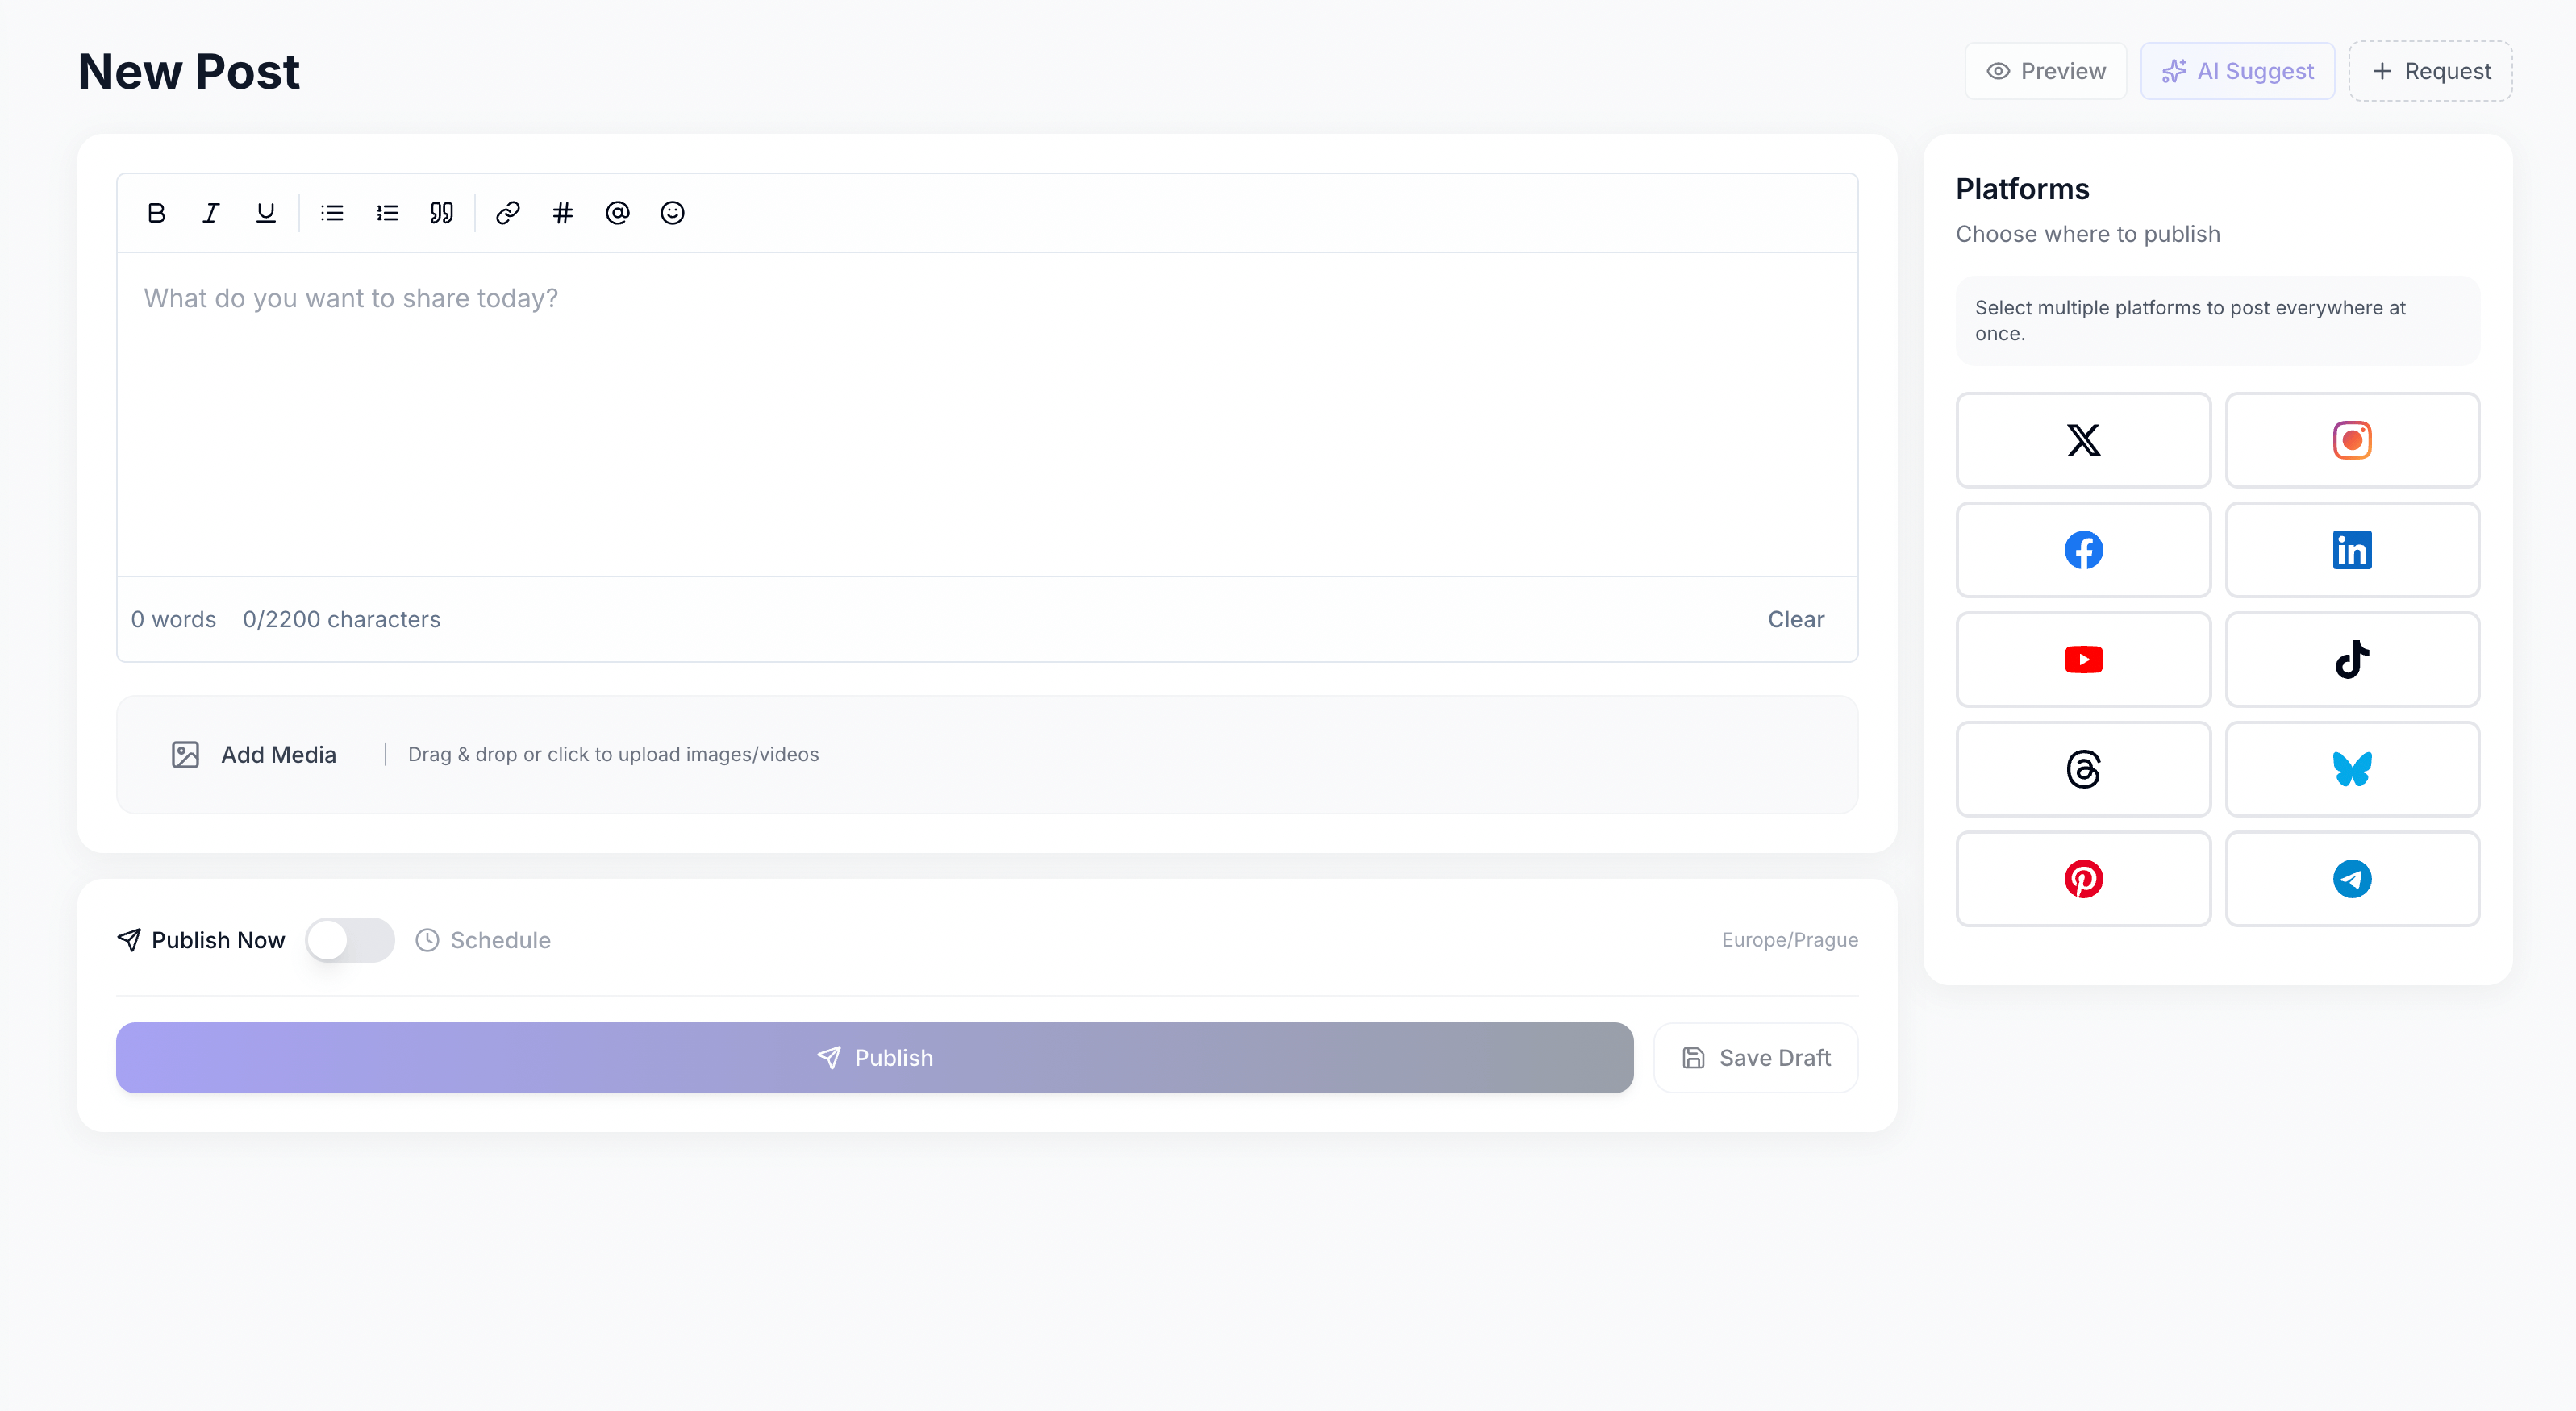Viewport: 2576px width, 1411px height.
Task: Insert a bullet list
Action: click(332, 212)
